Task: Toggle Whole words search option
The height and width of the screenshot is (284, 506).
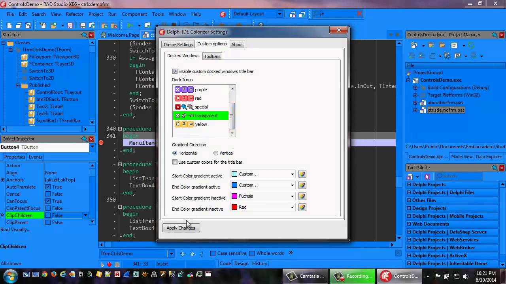Action: coord(252,253)
